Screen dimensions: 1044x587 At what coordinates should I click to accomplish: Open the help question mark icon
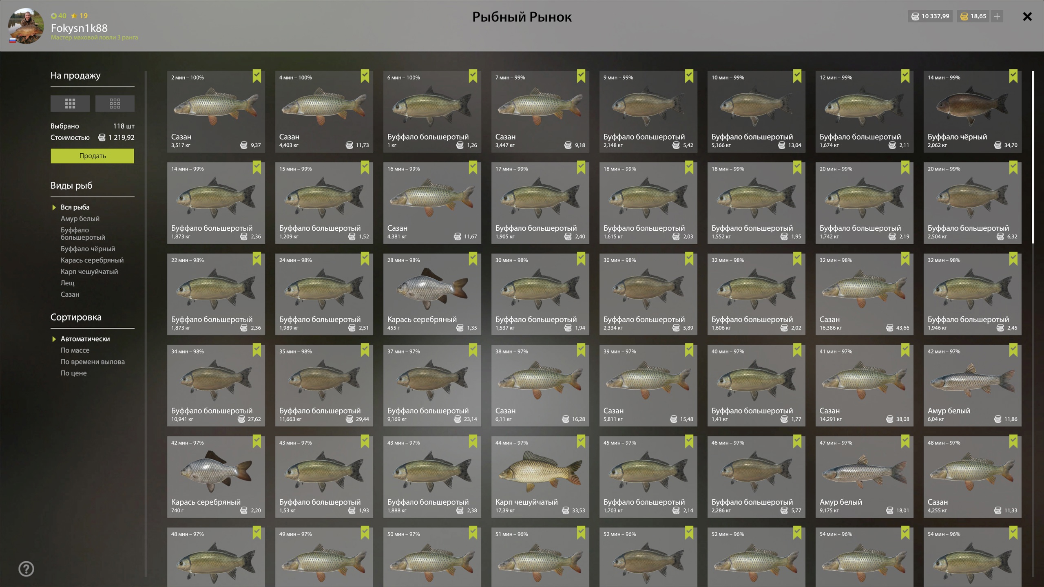(x=26, y=569)
